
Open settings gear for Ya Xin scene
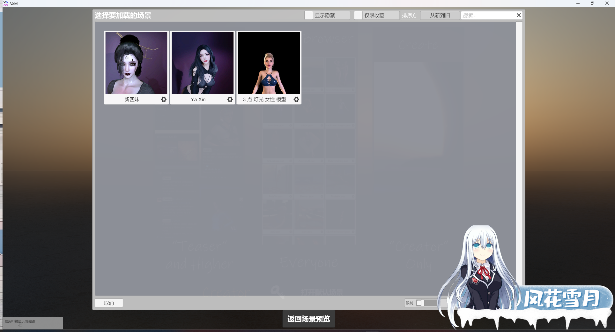pos(230,100)
